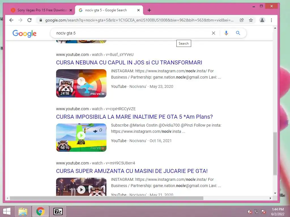The width and height of the screenshot is (290, 217).
Task: Click the horizontal scrollbar thumb
Action: (x=106, y=198)
